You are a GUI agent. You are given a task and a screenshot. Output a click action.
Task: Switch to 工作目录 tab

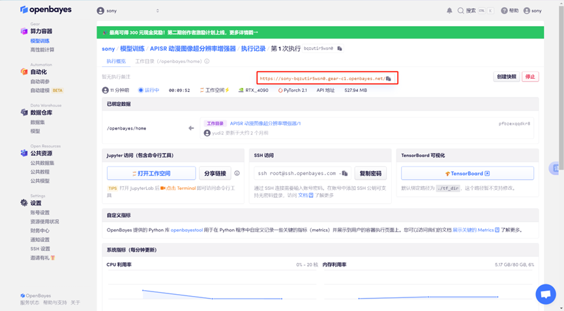(x=168, y=61)
